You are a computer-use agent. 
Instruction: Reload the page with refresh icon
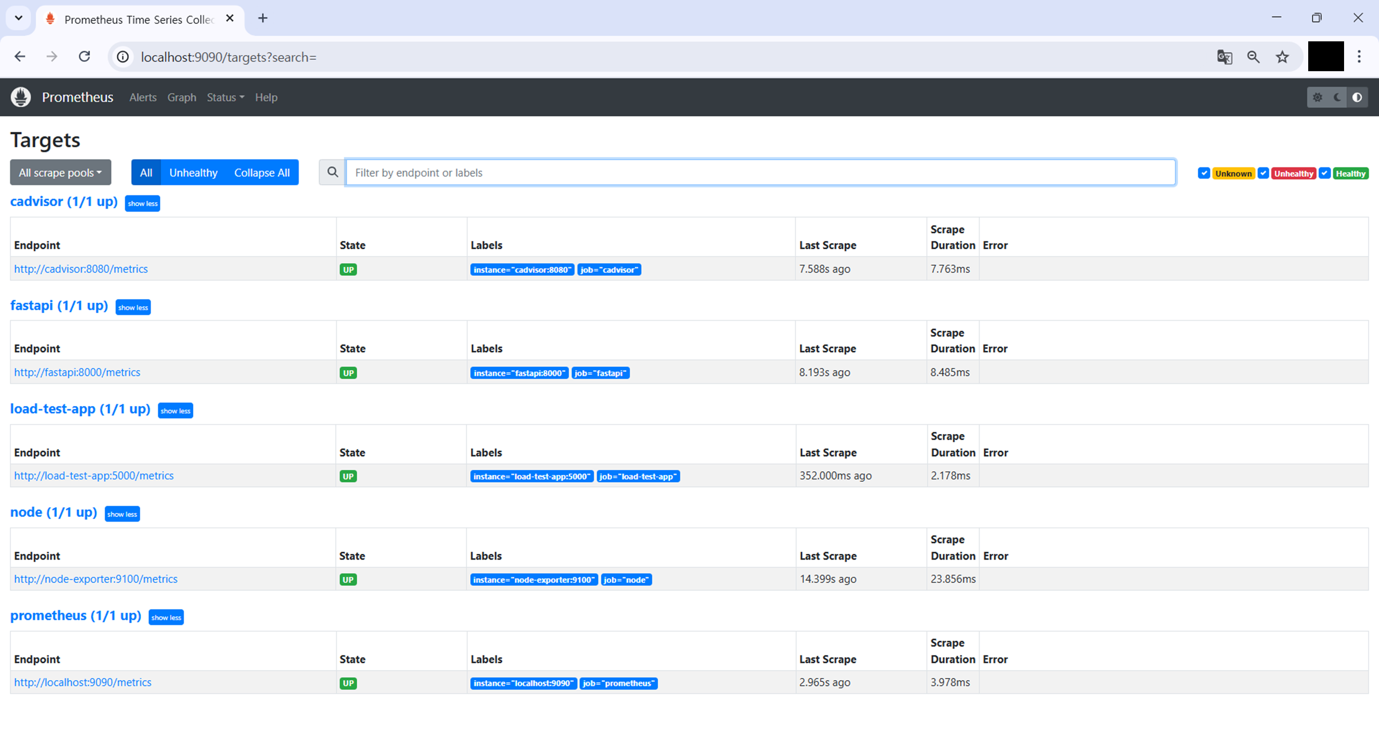tap(84, 56)
